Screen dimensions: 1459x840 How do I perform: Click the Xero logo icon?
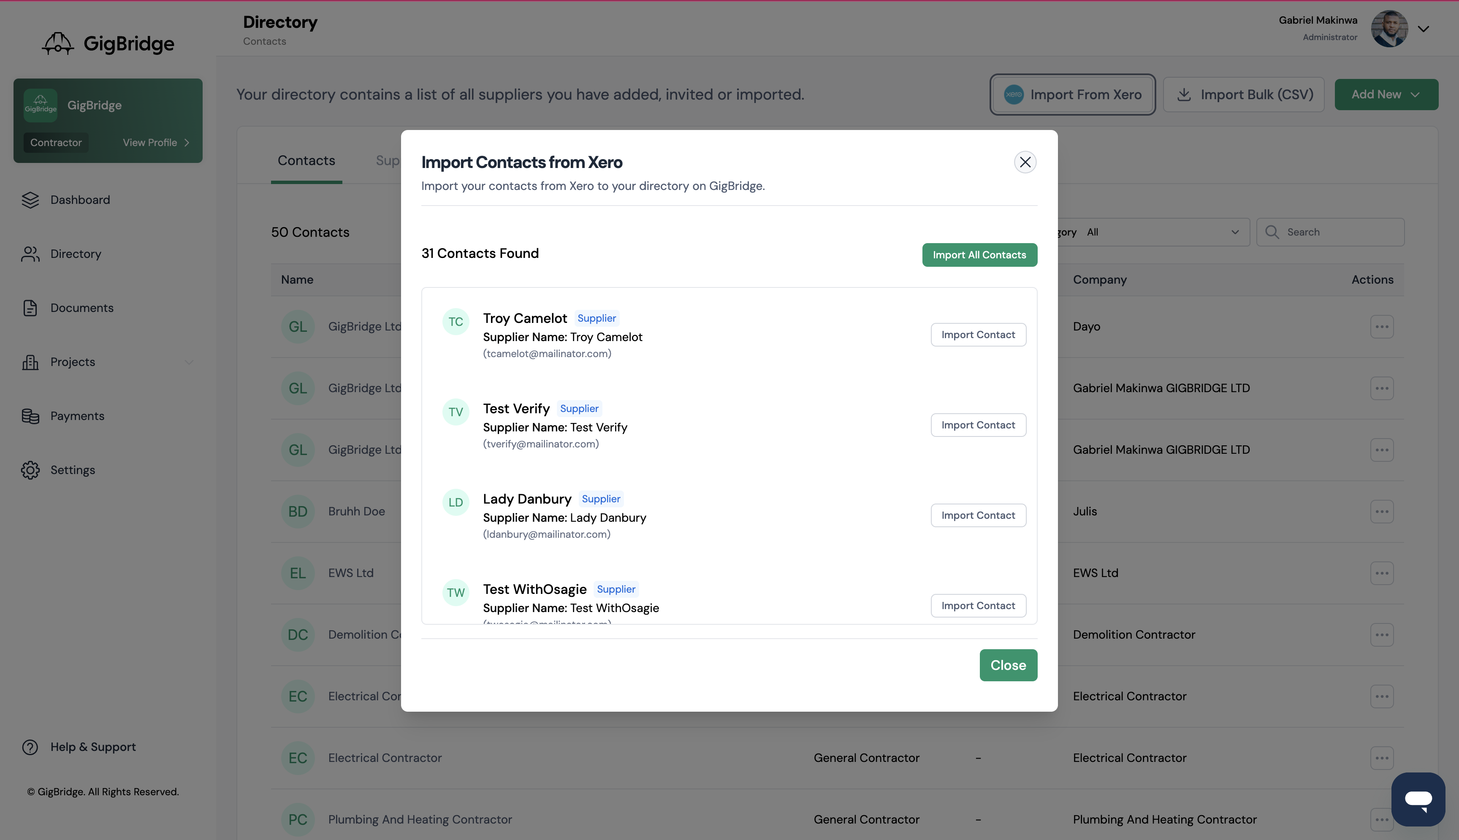point(1014,95)
